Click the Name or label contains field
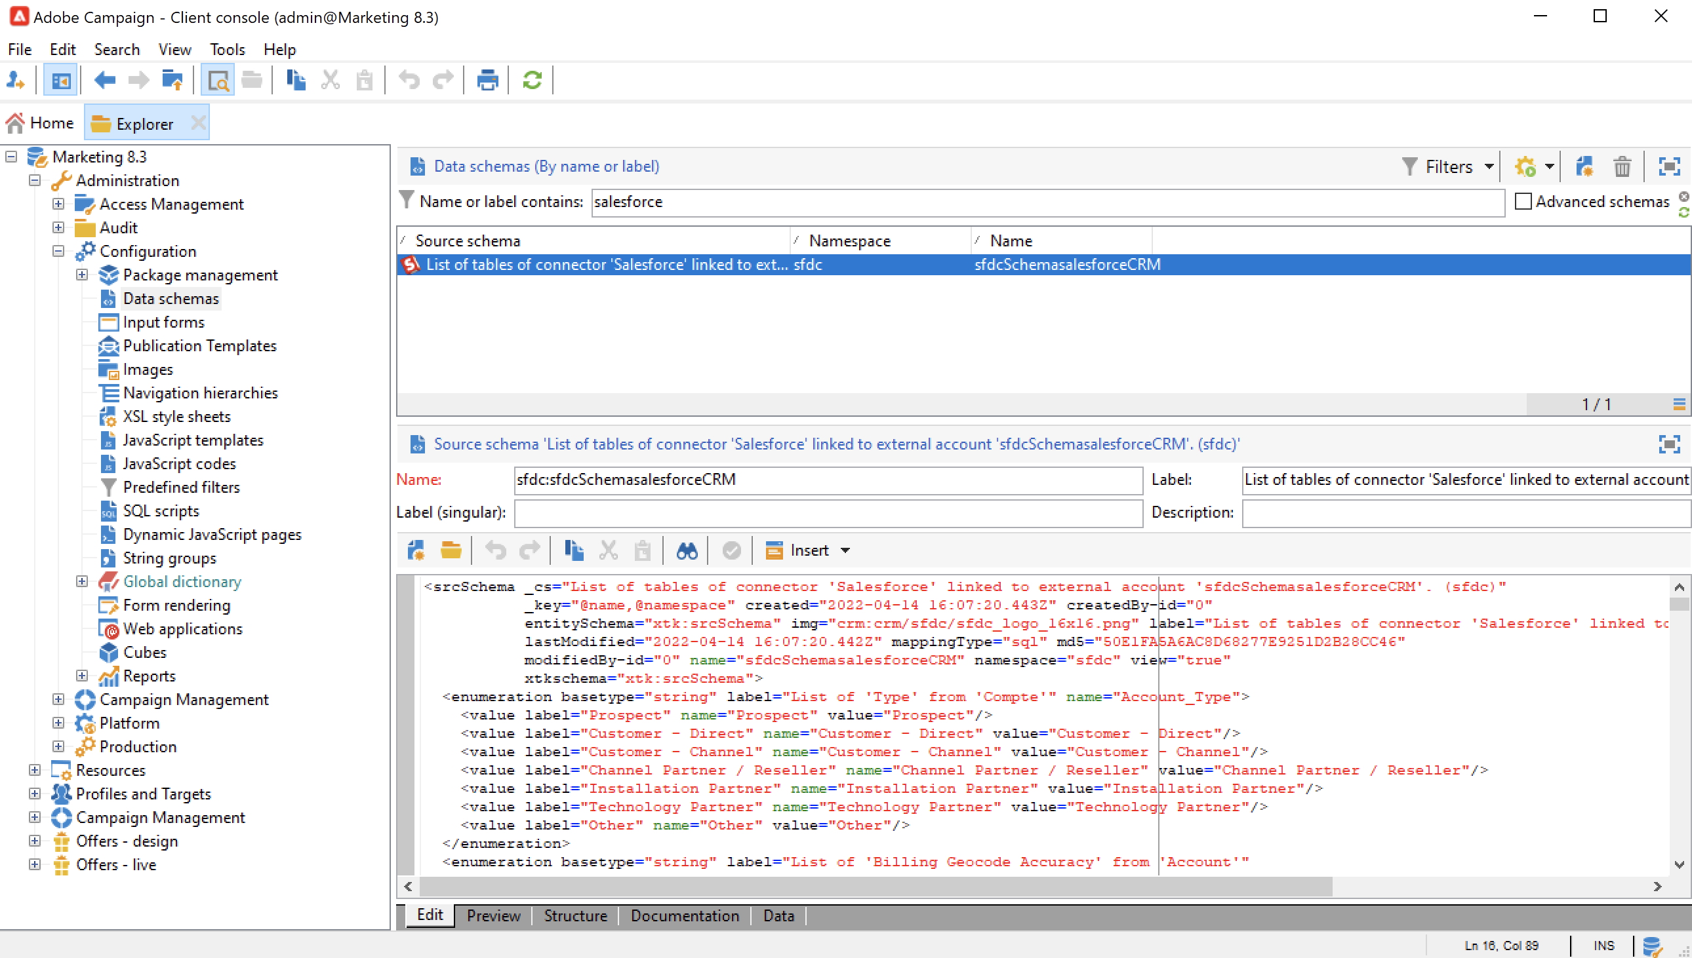Screen dimensions: 1692x958 tap(1047, 202)
